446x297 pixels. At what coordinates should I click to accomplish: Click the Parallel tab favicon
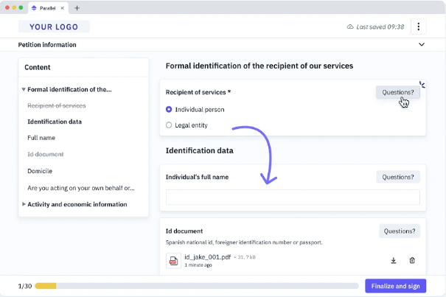pos(34,7)
